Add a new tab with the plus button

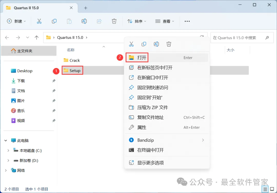tap(86, 8)
